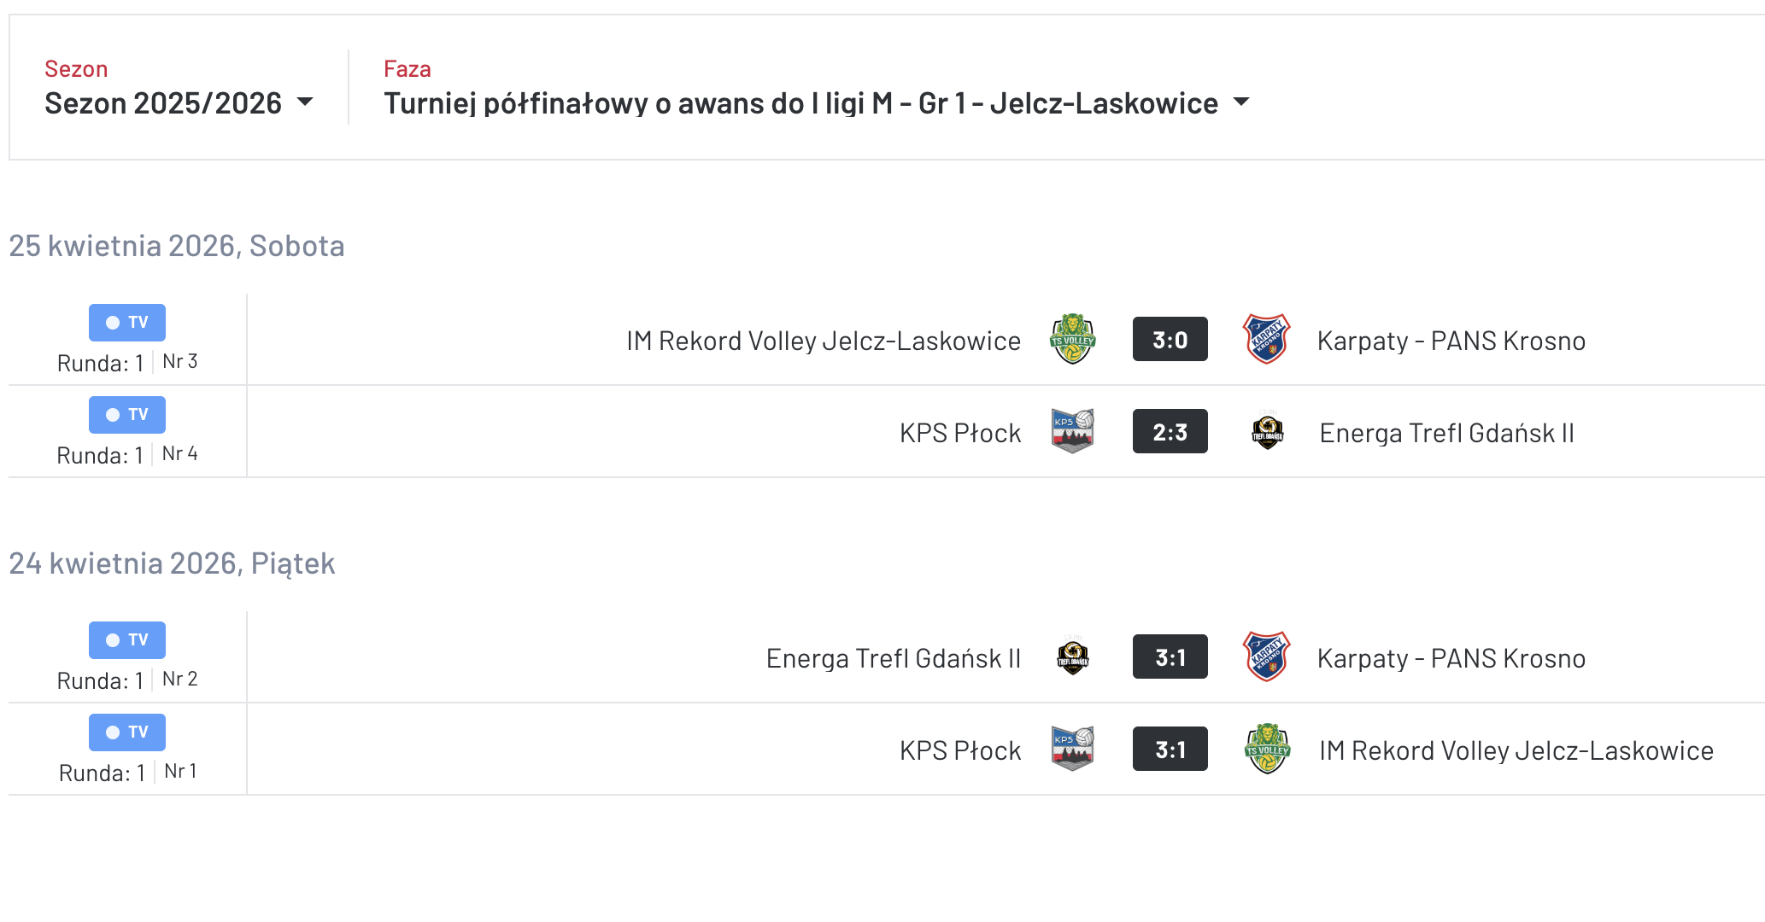Open the 2:3 score of Płock vs Gdańsk

1170,432
